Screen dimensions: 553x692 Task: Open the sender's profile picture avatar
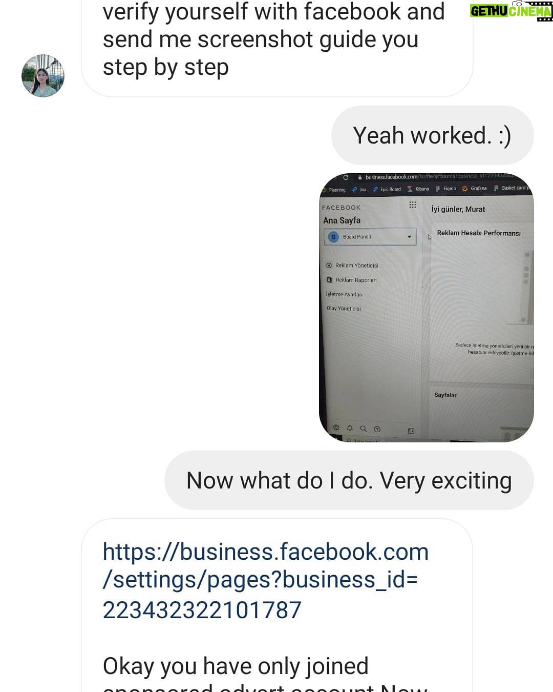point(43,76)
